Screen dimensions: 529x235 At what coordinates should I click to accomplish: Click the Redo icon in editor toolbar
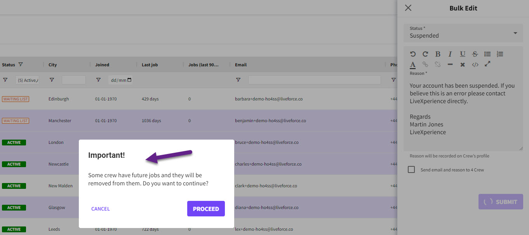(x=425, y=54)
